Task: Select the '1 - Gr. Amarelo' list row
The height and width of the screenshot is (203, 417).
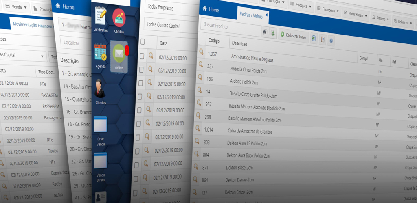Action: coord(77,74)
